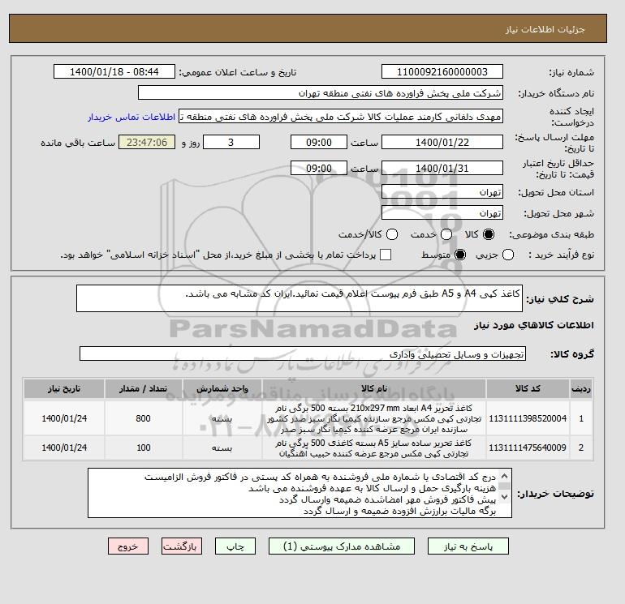Click the جزئیات اطلاعات نیاز page header
This screenshot has height=604, width=625.
308,28
